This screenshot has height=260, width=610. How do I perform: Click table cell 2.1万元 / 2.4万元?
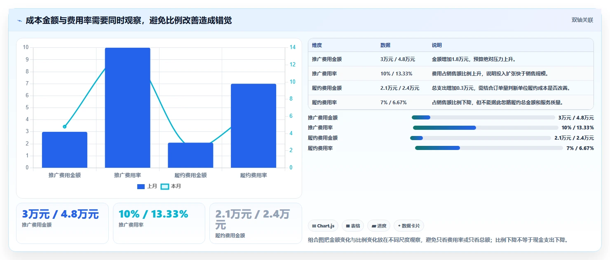[x=400, y=88]
